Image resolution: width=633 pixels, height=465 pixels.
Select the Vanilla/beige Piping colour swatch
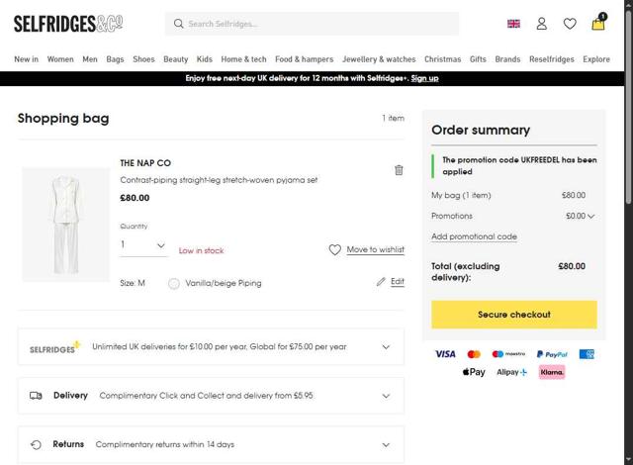pos(174,284)
